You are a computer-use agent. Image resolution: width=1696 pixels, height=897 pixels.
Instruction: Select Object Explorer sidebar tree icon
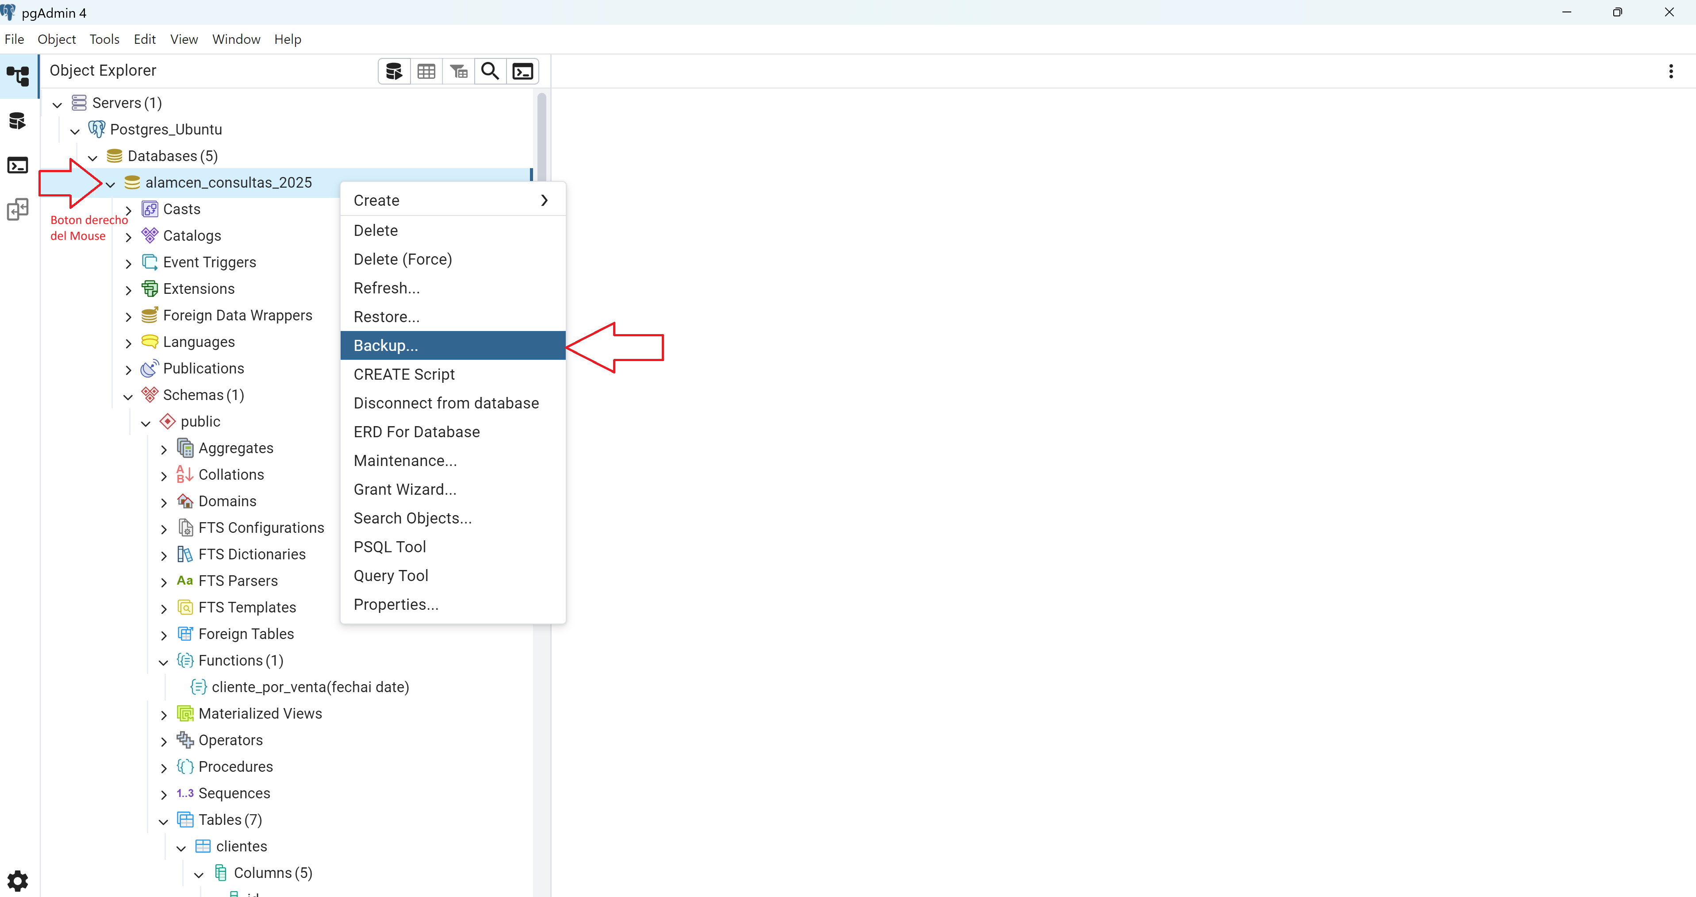click(18, 76)
